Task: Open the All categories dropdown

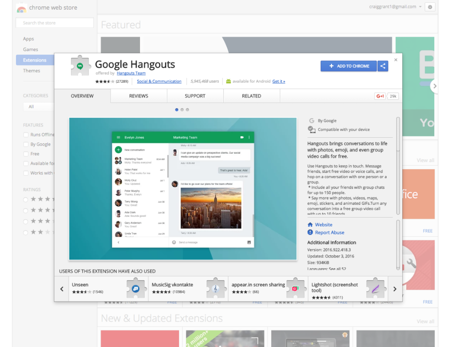Action: (39, 106)
